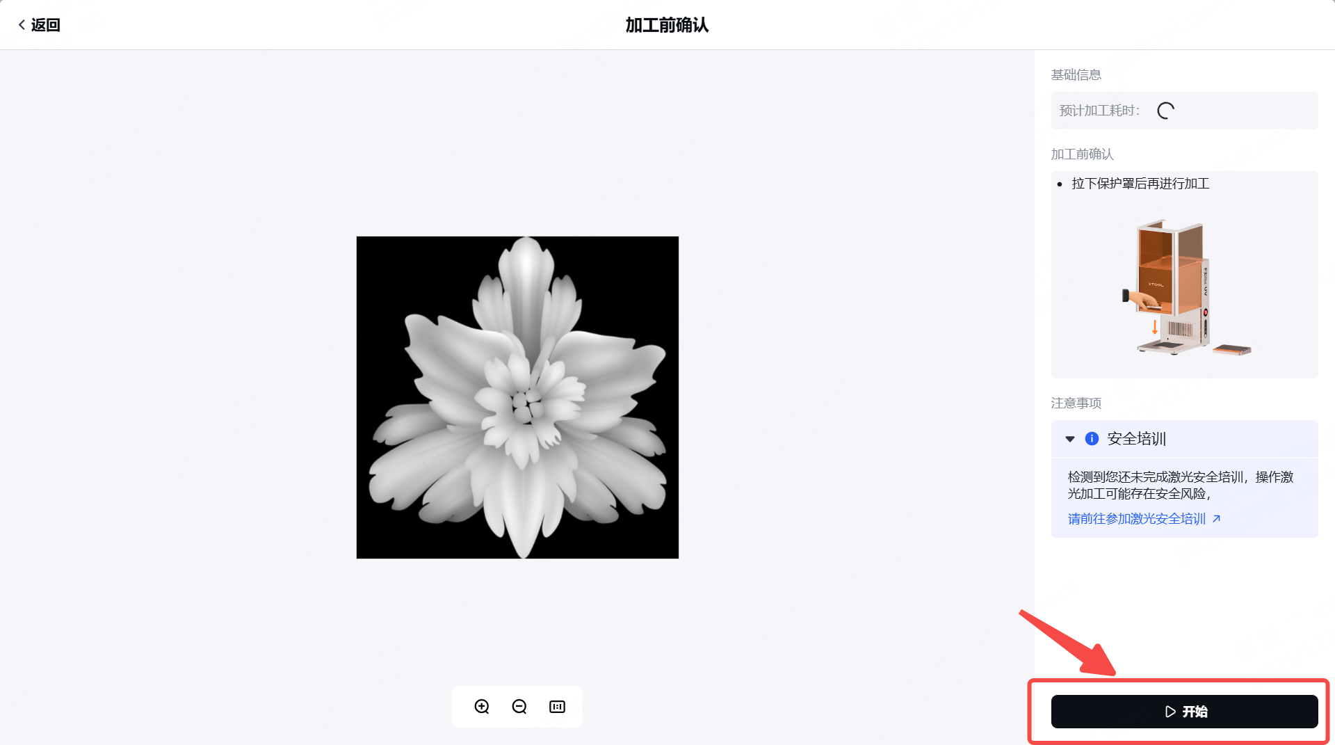Click the protective cover machine illustration
The width and height of the screenshot is (1335, 745).
click(x=1185, y=287)
